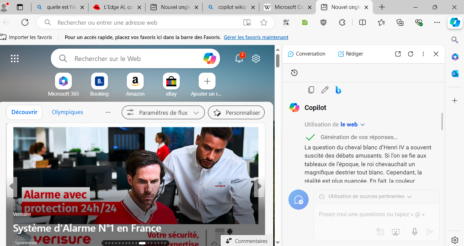Send the Copilot message arrow
The image size is (464, 246).
click(429, 232)
